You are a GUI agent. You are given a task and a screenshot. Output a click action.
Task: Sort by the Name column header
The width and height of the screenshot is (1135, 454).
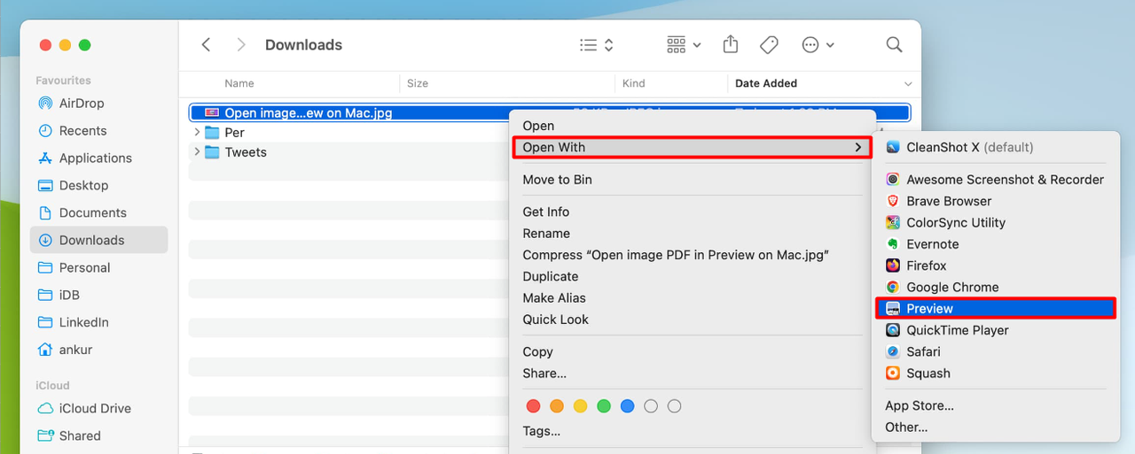239,83
